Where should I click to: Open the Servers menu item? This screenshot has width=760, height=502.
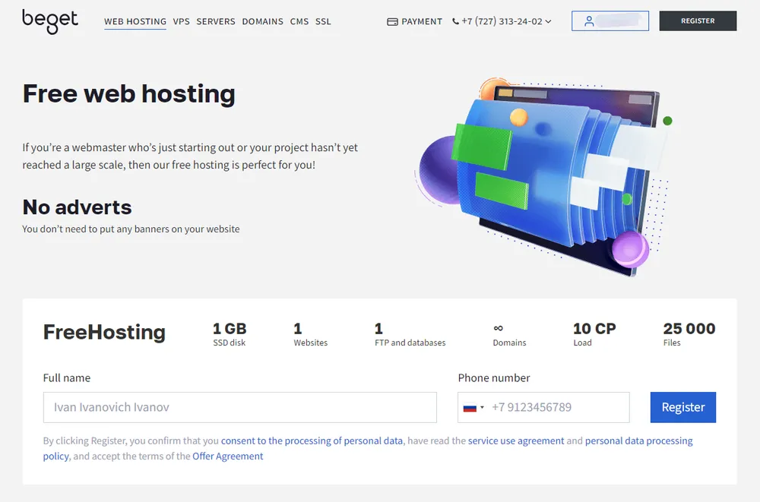pyautogui.click(x=216, y=22)
